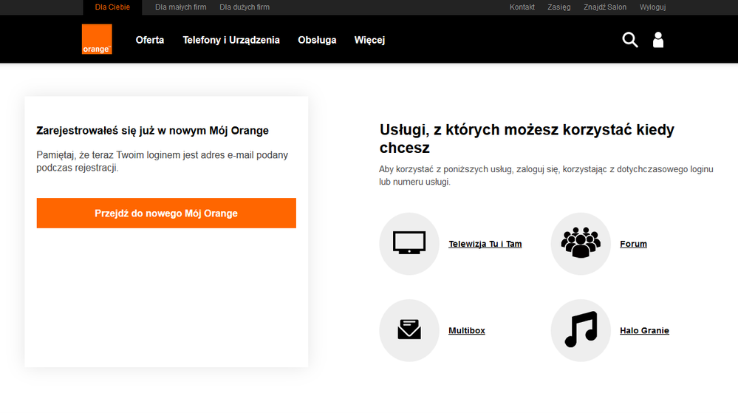
Task: Go to the Kontakt link
Action: tap(522, 7)
